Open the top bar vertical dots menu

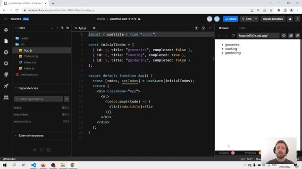click(x=297, y=19)
